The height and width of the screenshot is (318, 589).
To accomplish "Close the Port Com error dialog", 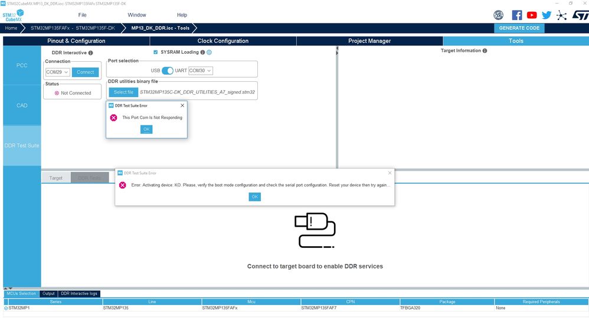I will [182, 105].
